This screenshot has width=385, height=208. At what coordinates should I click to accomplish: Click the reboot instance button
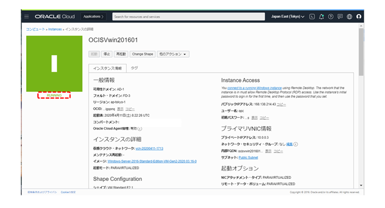pyautogui.click(x=121, y=54)
